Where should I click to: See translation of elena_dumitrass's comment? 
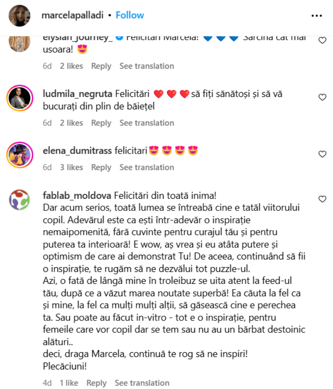point(147,168)
